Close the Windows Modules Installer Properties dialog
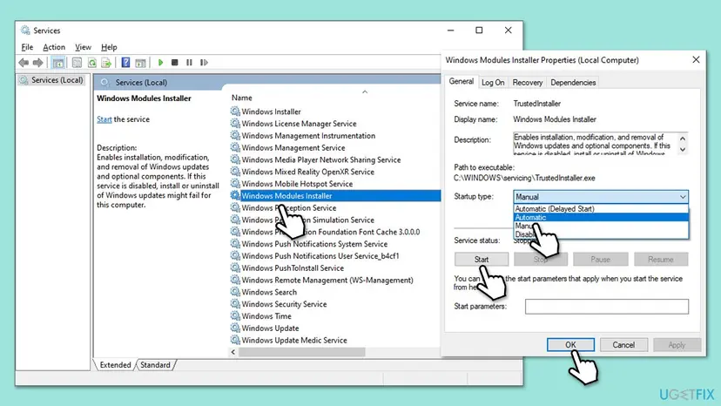This screenshot has height=406, width=721. [x=696, y=60]
